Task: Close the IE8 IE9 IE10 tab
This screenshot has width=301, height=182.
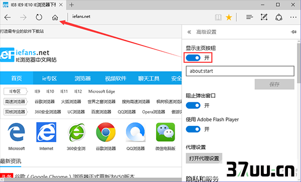Action: [x=61, y=5]
